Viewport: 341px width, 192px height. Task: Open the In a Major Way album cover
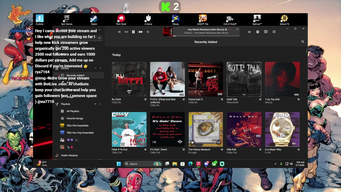282,129
